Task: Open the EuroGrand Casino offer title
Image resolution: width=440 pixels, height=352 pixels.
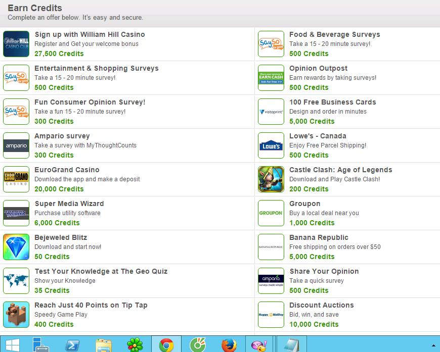Action: pyautogui.click(x=67, y=170)
